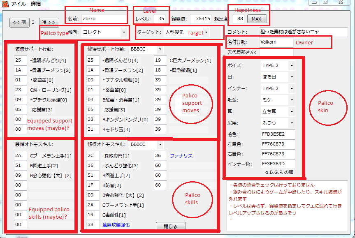This screenshot has height=238, width=355.
Task: Click equipped support code field 25
Action: click(21, 60)
